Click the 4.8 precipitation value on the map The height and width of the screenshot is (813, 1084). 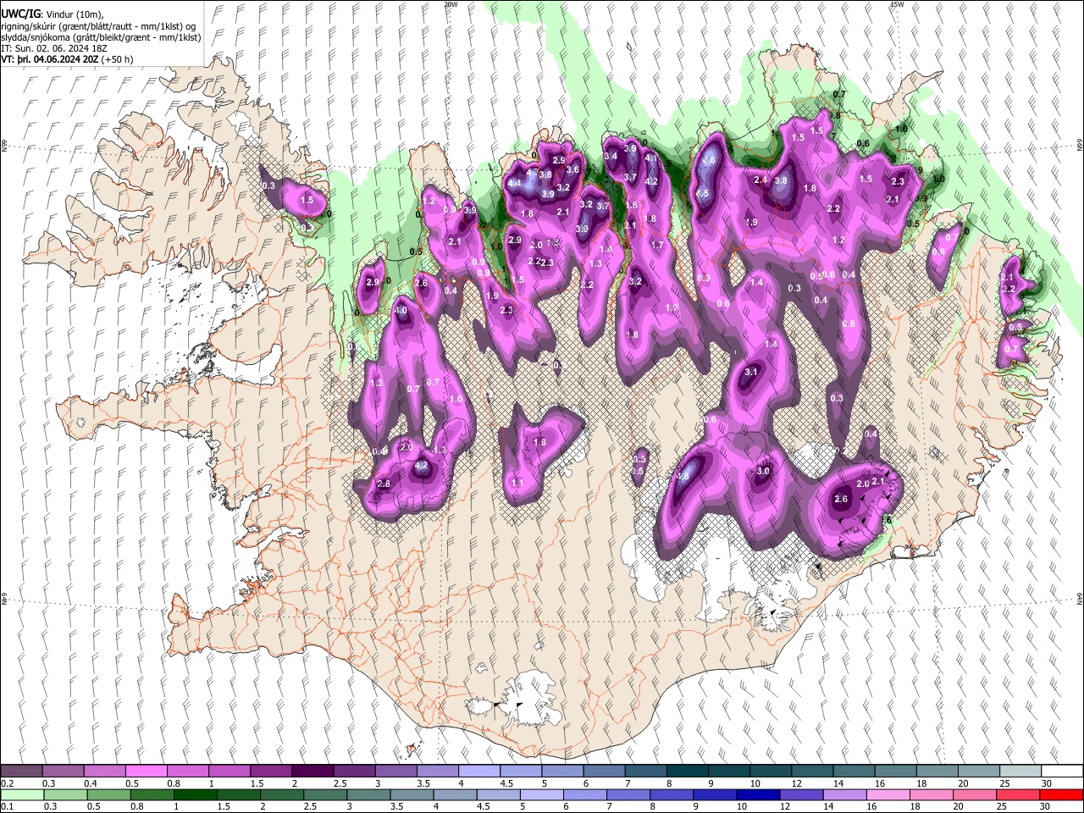click(x=683, y=477)
